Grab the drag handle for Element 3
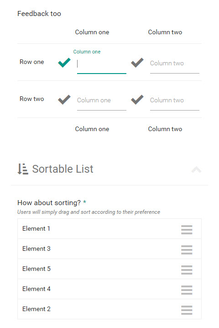 187,250
